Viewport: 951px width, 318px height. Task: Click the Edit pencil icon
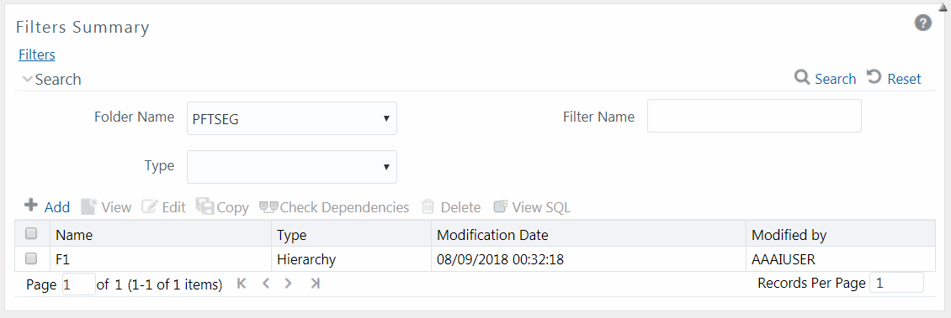(x=149, y=206)
